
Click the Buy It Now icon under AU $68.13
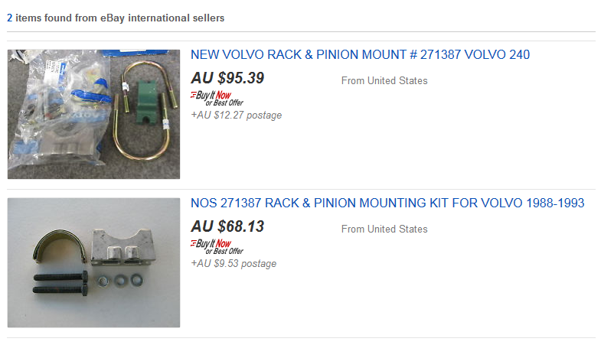pos(217,247)
